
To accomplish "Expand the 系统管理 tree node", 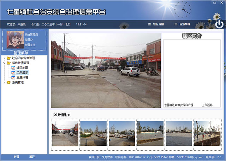I will 4,83.
